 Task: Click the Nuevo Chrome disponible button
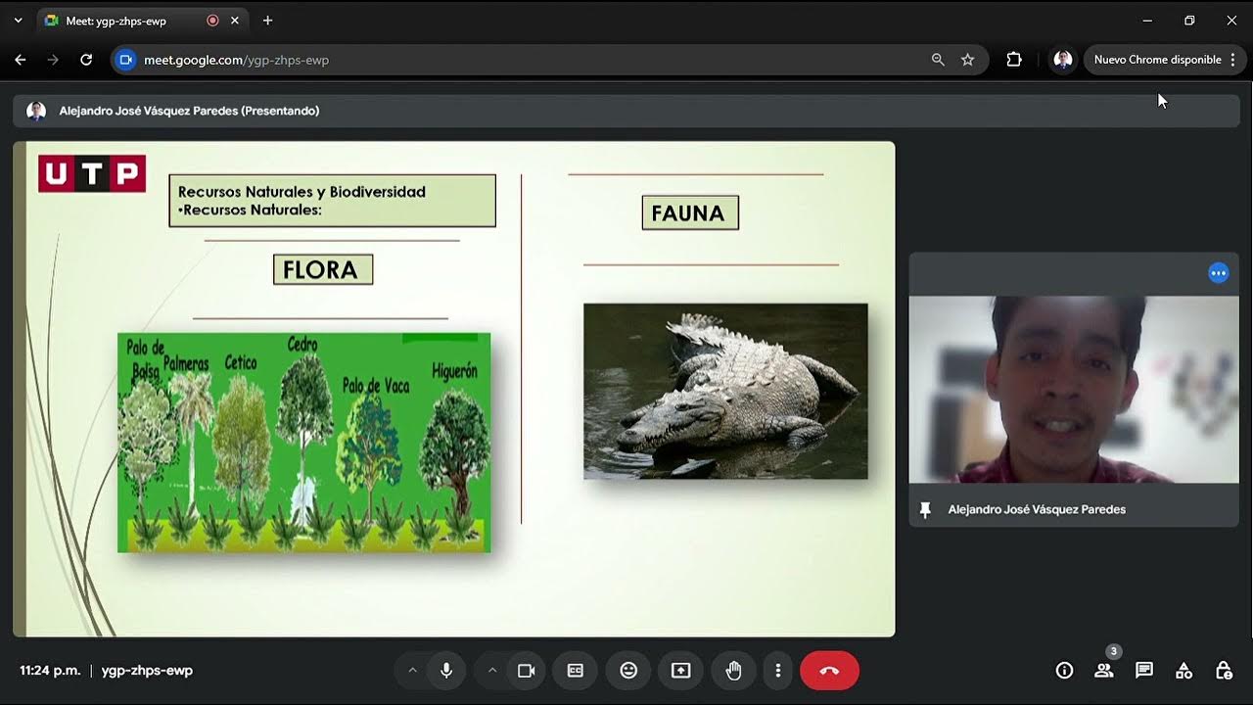pos(1157,60)
